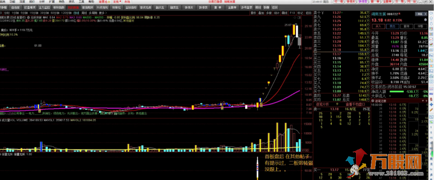Switch to the 发现 top tab
This screenshot has height=180, width=434.
[x=117, y=2]
